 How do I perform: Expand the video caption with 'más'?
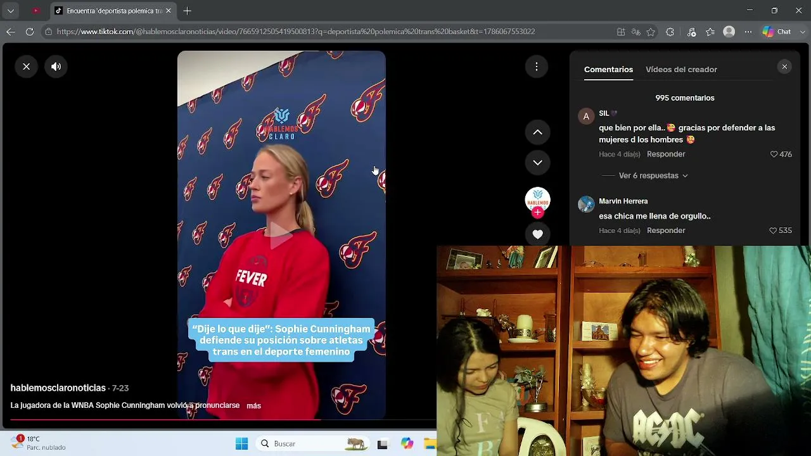253,405
